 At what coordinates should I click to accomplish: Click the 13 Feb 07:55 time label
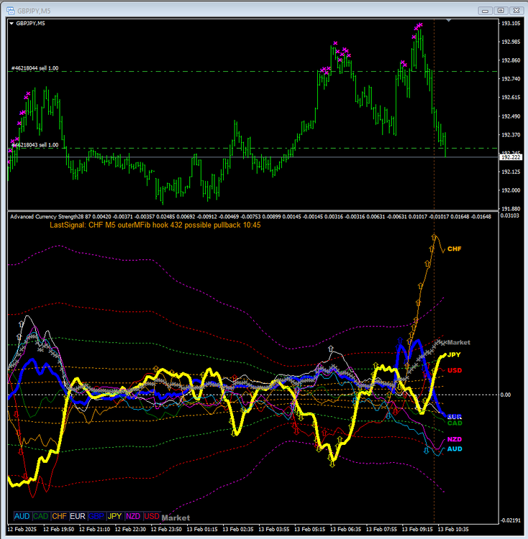(381, 530)
